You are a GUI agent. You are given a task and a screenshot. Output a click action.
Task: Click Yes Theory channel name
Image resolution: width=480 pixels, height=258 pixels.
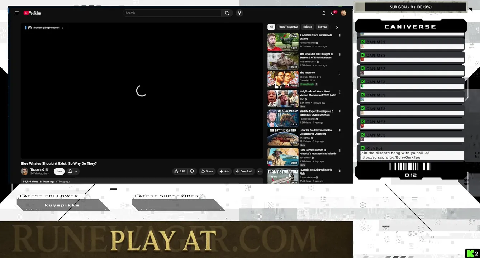click(x=305, y=158)
